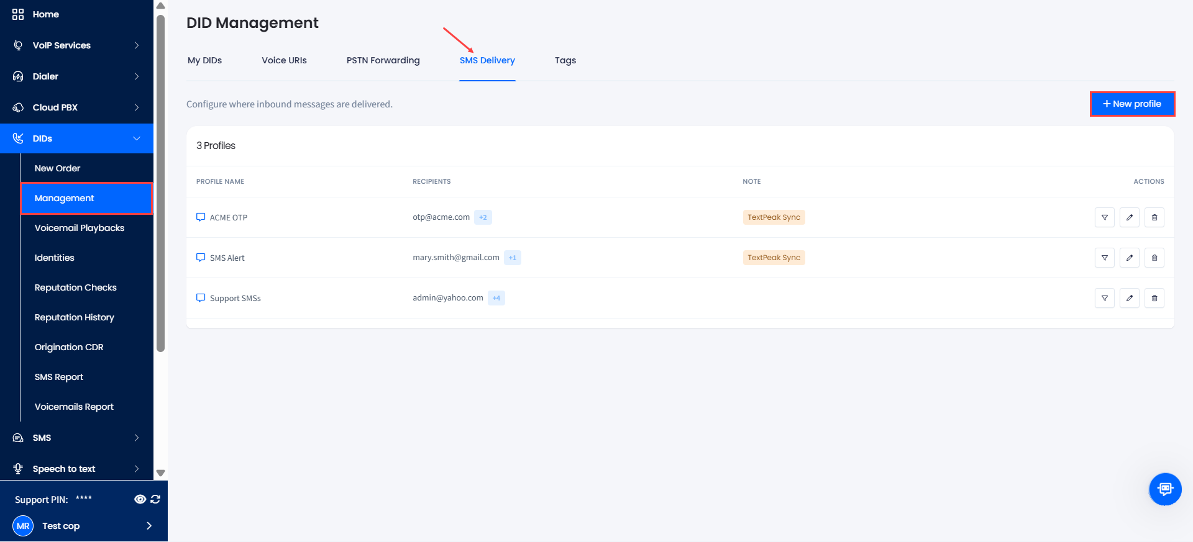Reveal the Support PIN with eye icon
1193x542 pixels.
click(x=140, y=499)
